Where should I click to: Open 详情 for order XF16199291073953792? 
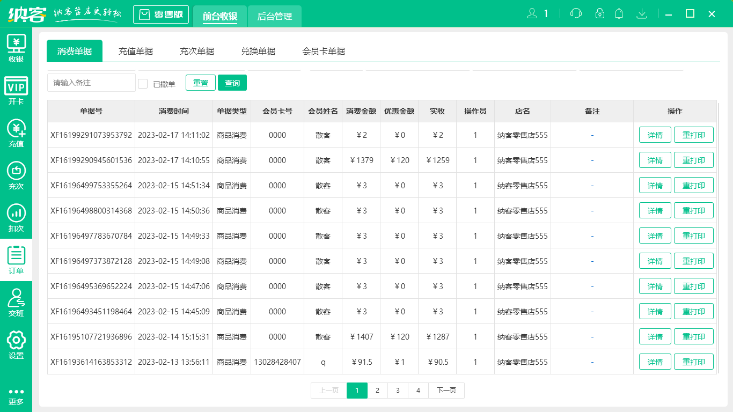point(655,135)
